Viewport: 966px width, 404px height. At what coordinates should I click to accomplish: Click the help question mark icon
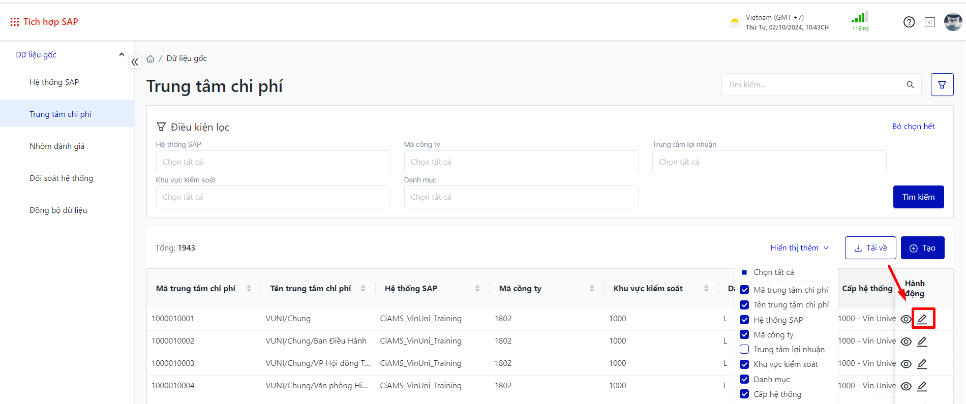909,22
